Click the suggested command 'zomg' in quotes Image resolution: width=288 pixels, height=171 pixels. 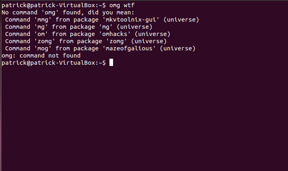point(45,41)
